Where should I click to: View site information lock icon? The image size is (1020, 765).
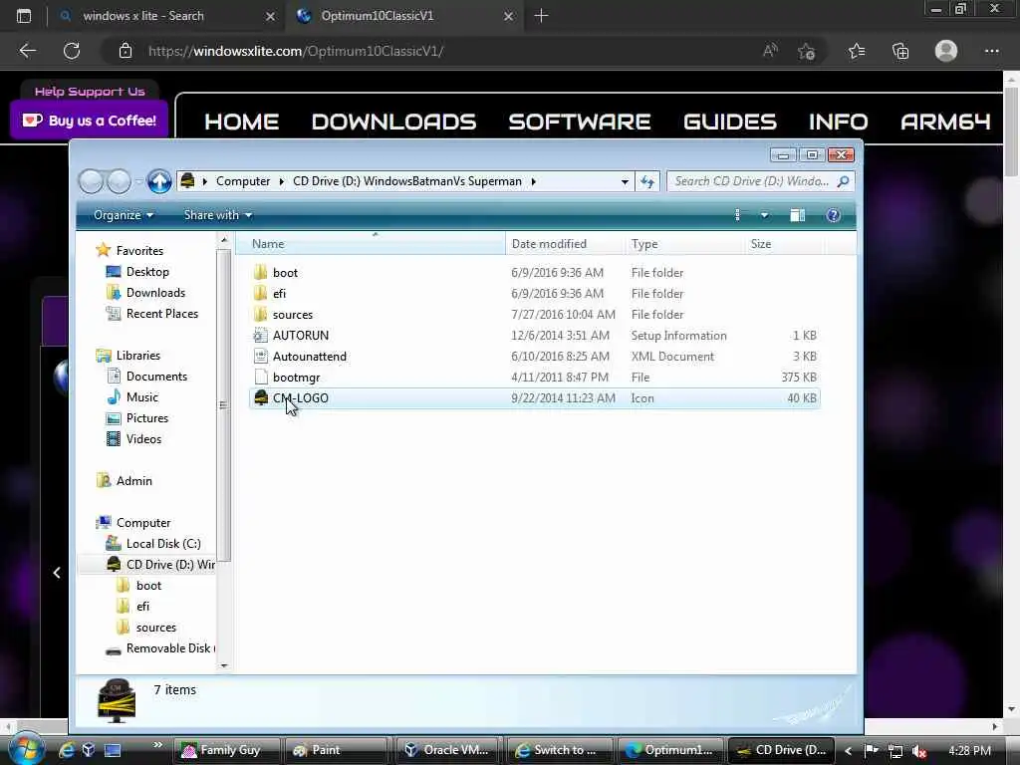point(126,51)
